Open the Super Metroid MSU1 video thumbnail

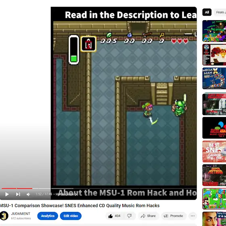tap(214, 175)
